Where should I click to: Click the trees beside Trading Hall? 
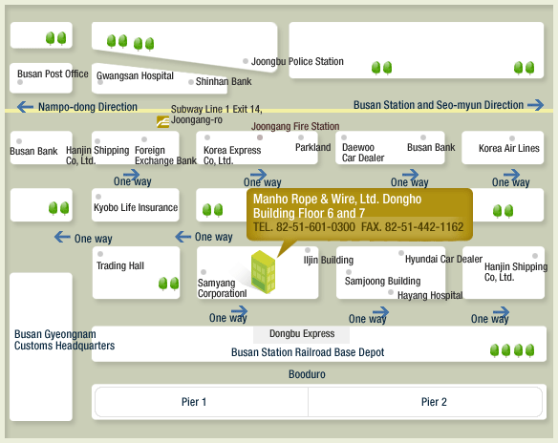pos(169,284)
